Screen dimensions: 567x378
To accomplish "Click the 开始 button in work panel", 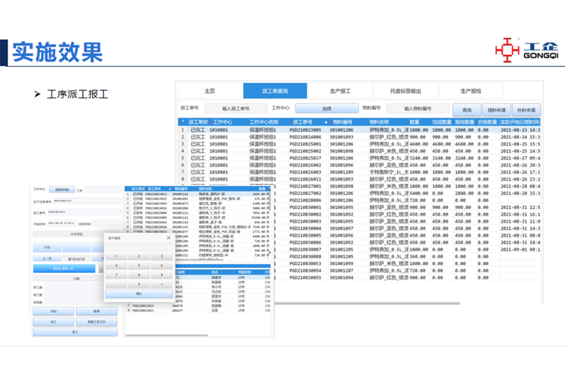I will click(53, 311).
